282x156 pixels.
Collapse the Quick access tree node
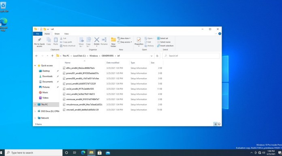coord(35,66)
